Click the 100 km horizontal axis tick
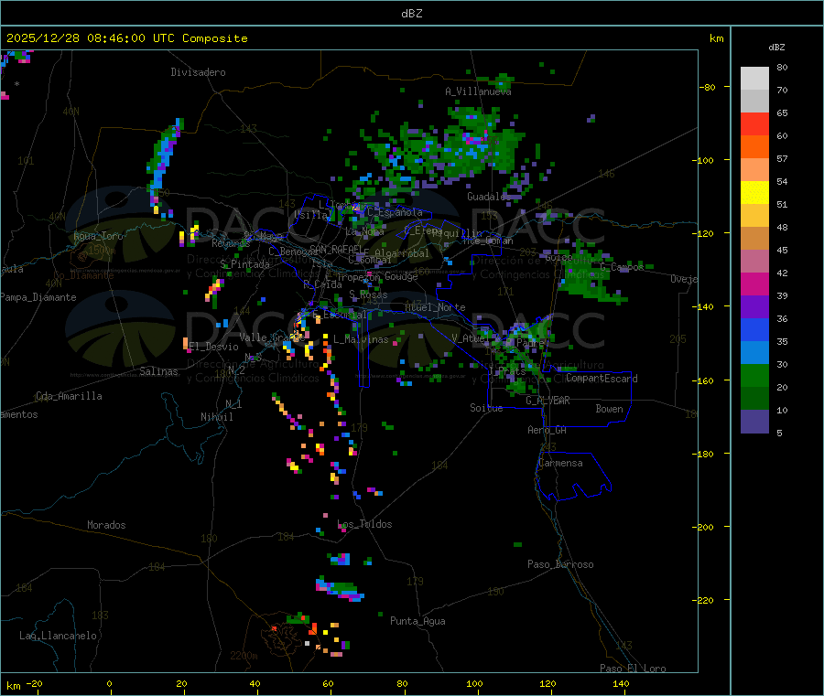Image resolution: width=824 pixels, height=696 pixels. pos(474,684)
